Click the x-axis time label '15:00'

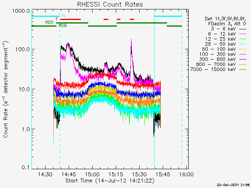coord(93,174)
